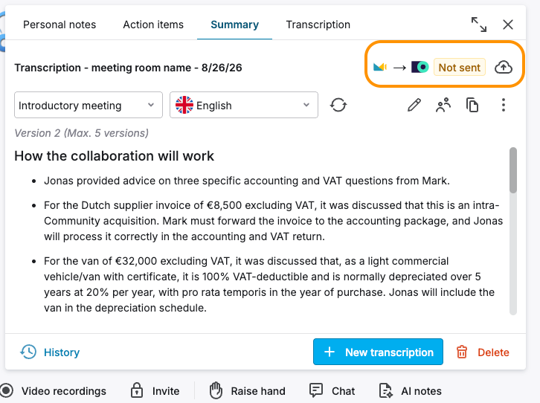
Task: Open the Transcription tab
Action: (318, 25)
